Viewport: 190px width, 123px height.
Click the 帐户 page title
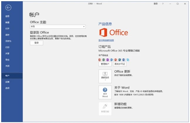click(x=34, y=15)
